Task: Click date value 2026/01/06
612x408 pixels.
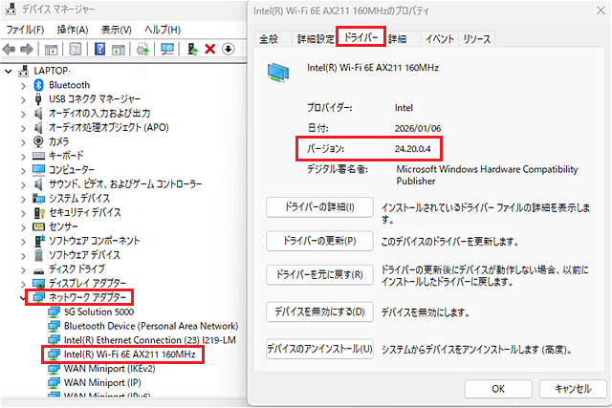Action: click(418, 128)
